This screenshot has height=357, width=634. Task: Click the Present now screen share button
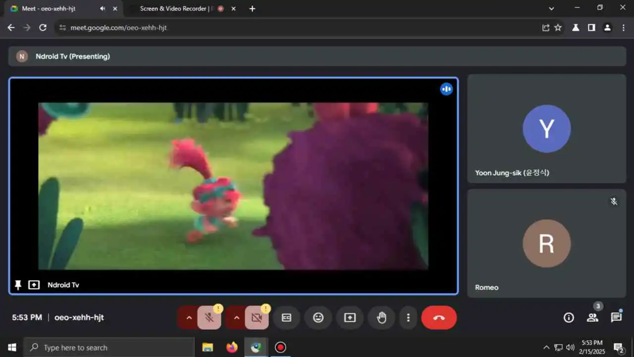pos(350,318)
